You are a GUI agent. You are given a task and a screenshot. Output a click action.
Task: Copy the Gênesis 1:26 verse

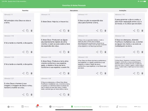138,73
